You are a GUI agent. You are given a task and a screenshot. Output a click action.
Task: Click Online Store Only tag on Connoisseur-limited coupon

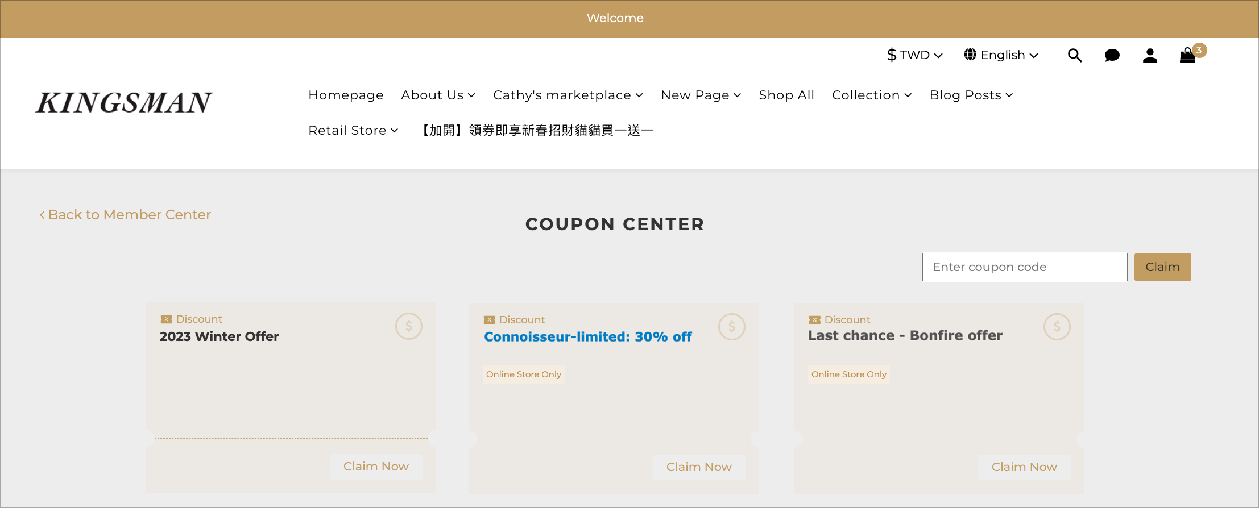tap(524, 374)
